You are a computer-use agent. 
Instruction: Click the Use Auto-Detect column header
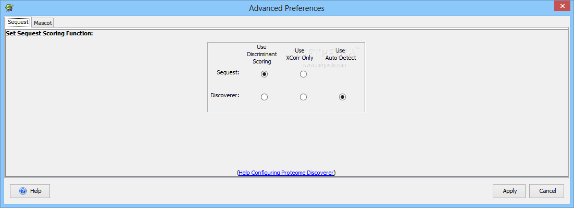341,54
